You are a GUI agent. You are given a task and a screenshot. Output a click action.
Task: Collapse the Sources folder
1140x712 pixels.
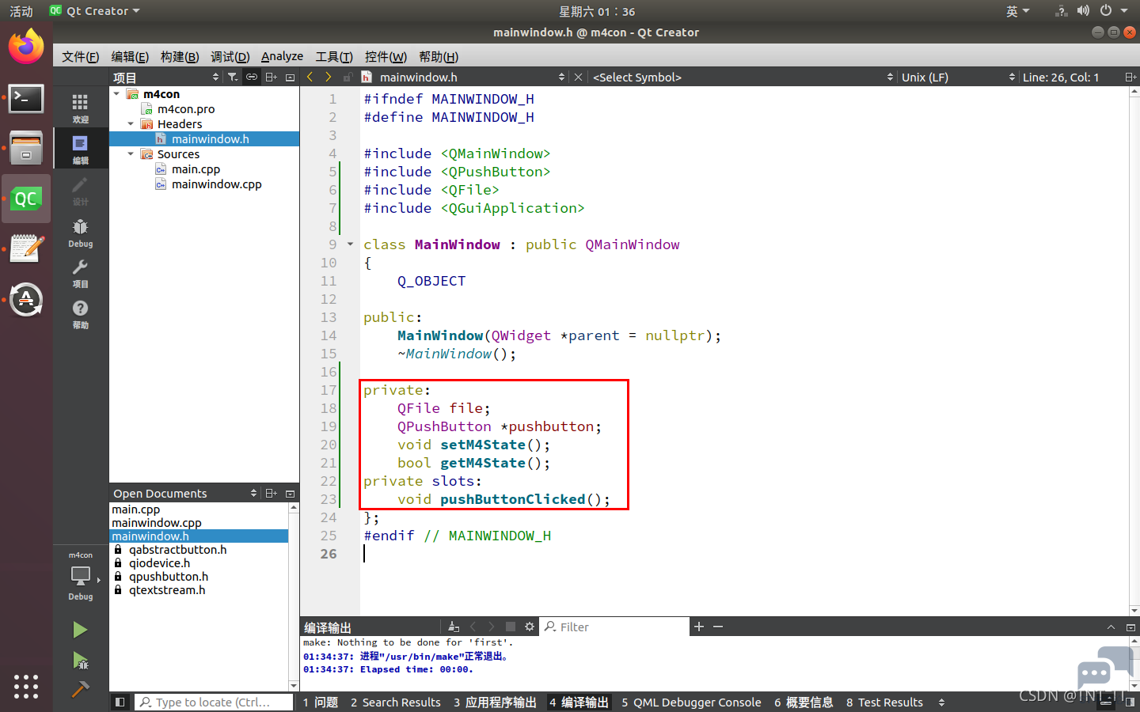131,154
